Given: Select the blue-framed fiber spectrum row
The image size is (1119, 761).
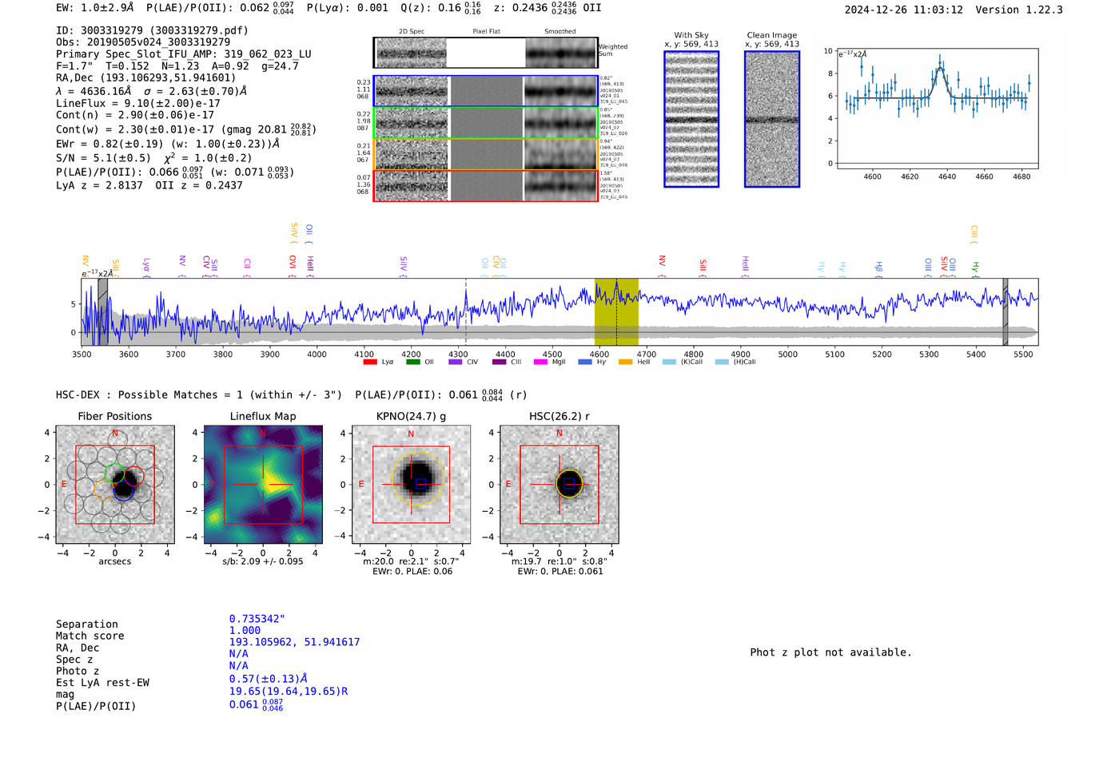Looking at the screenshot, I should point(486,91).
